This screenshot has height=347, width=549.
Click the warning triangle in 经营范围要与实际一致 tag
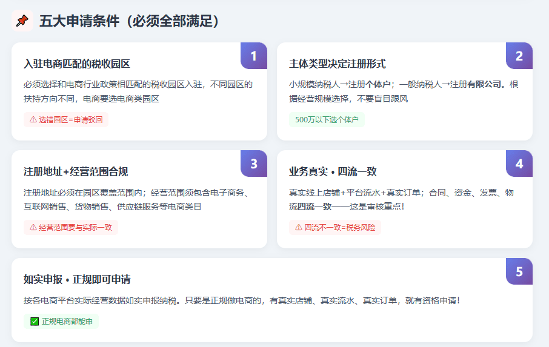pos(33,227)
